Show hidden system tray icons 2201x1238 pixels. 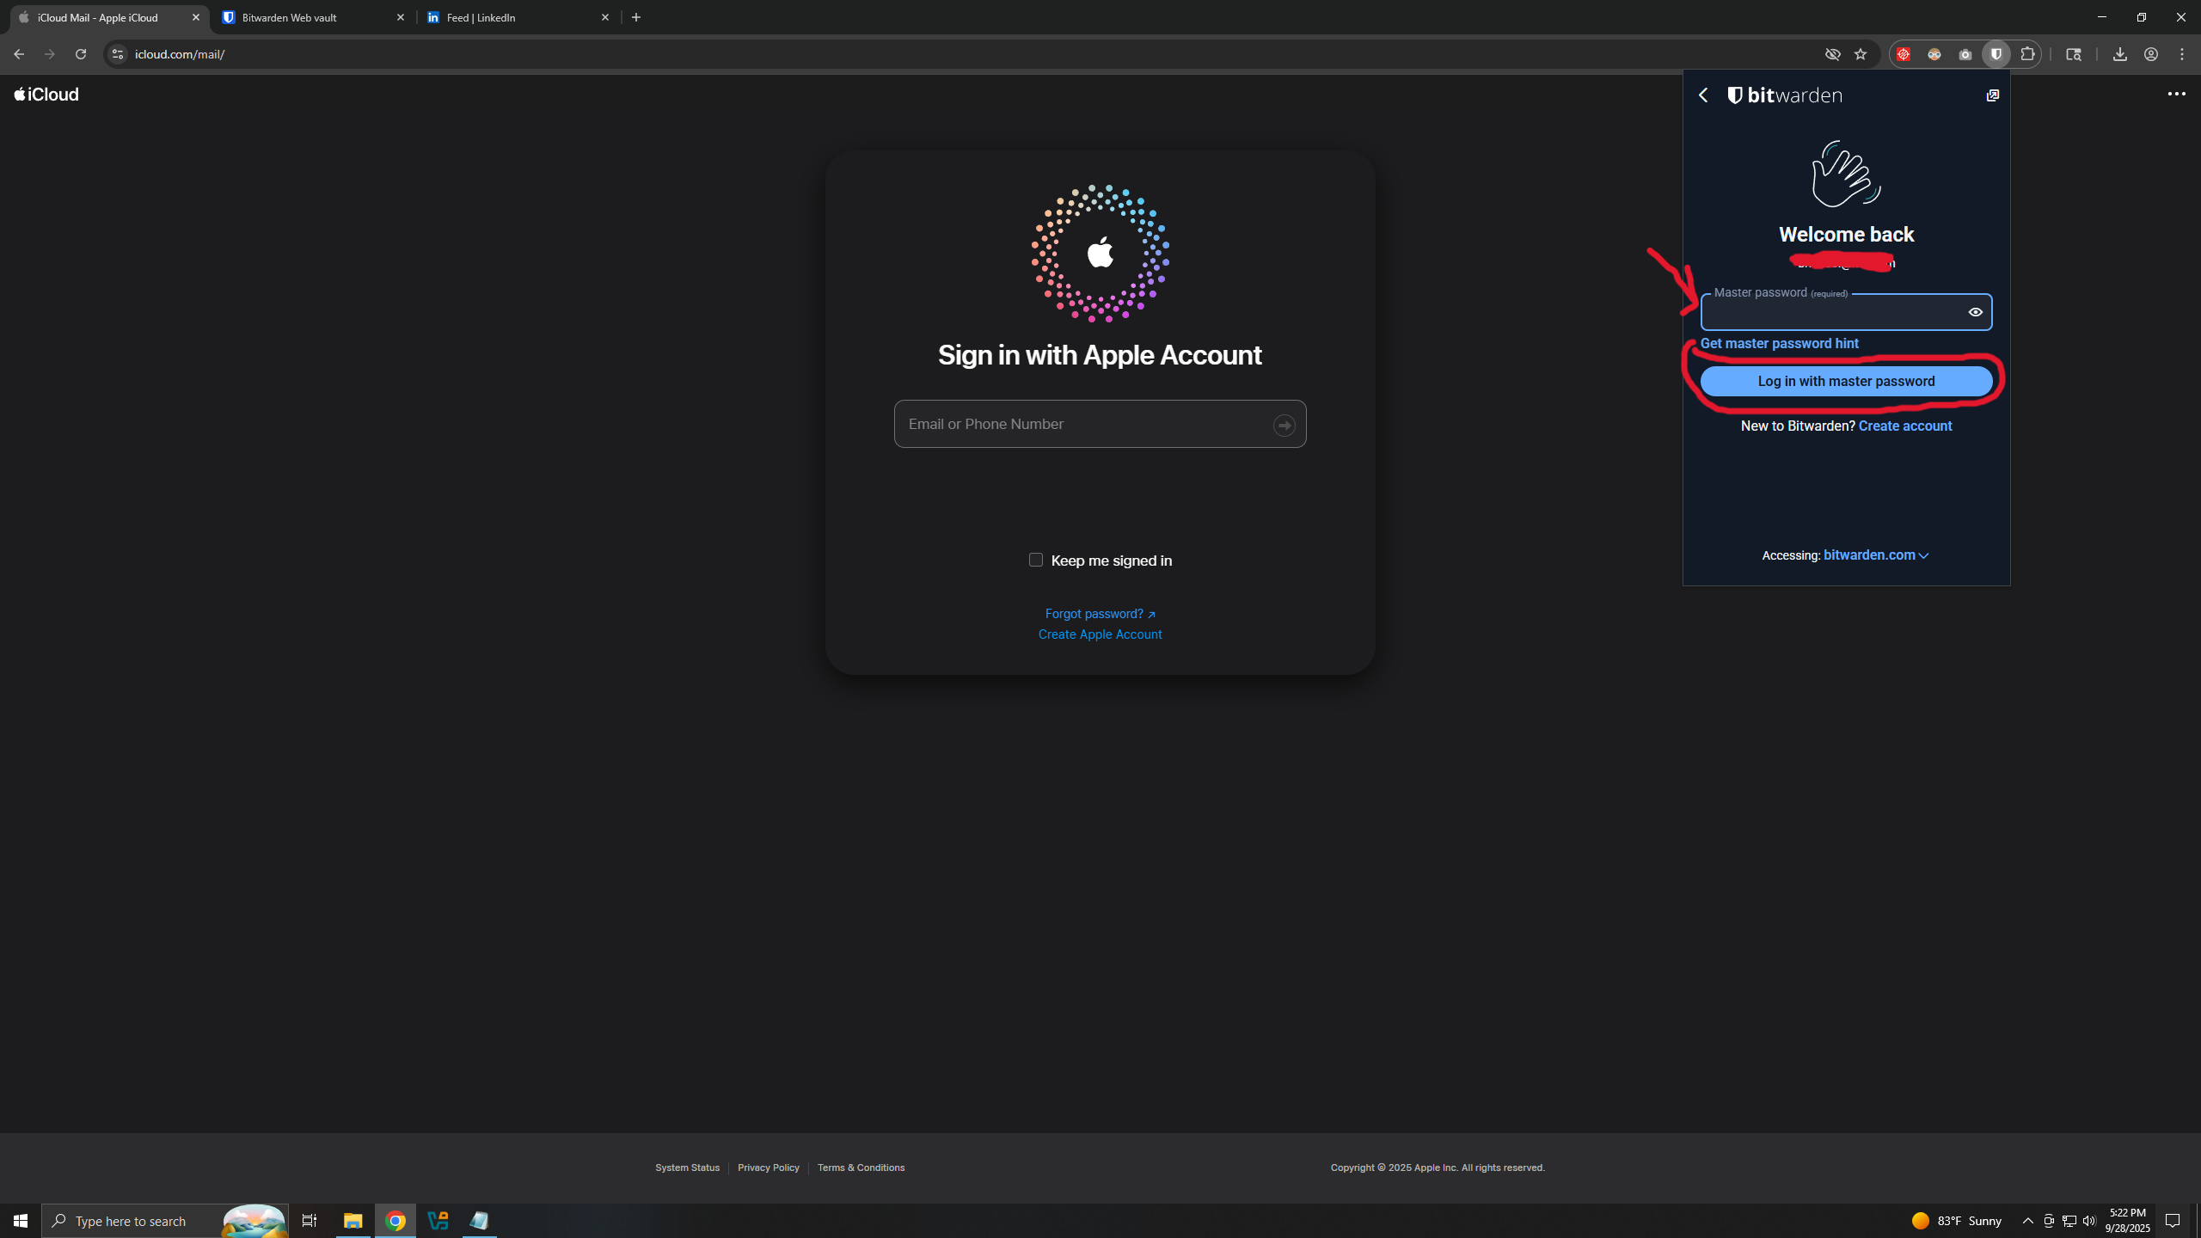(x=2027, y=1221)
